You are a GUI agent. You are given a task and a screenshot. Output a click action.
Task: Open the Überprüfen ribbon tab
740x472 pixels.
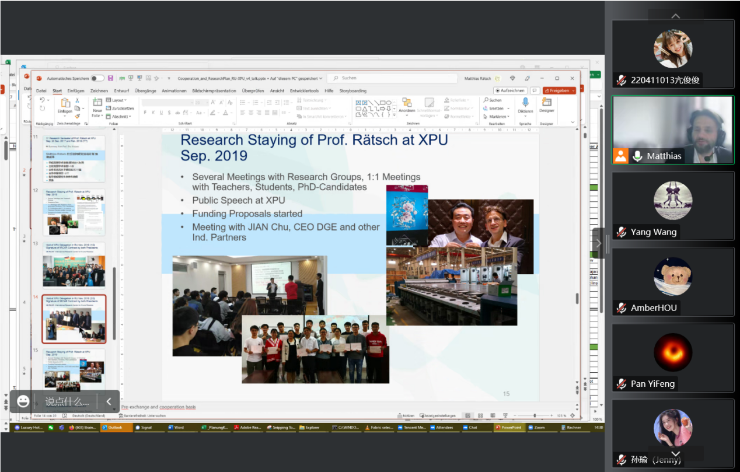tap(253, 91)
